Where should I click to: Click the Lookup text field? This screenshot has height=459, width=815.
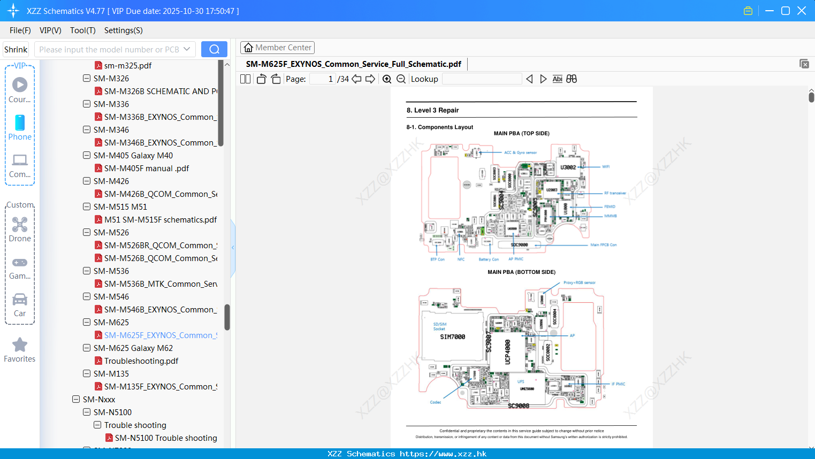(x=482, y=79)
